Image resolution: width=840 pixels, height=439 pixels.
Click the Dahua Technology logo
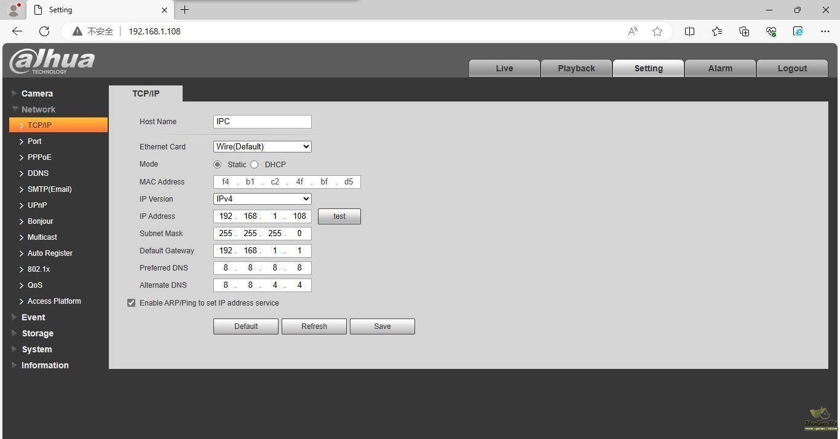point(52,61)
